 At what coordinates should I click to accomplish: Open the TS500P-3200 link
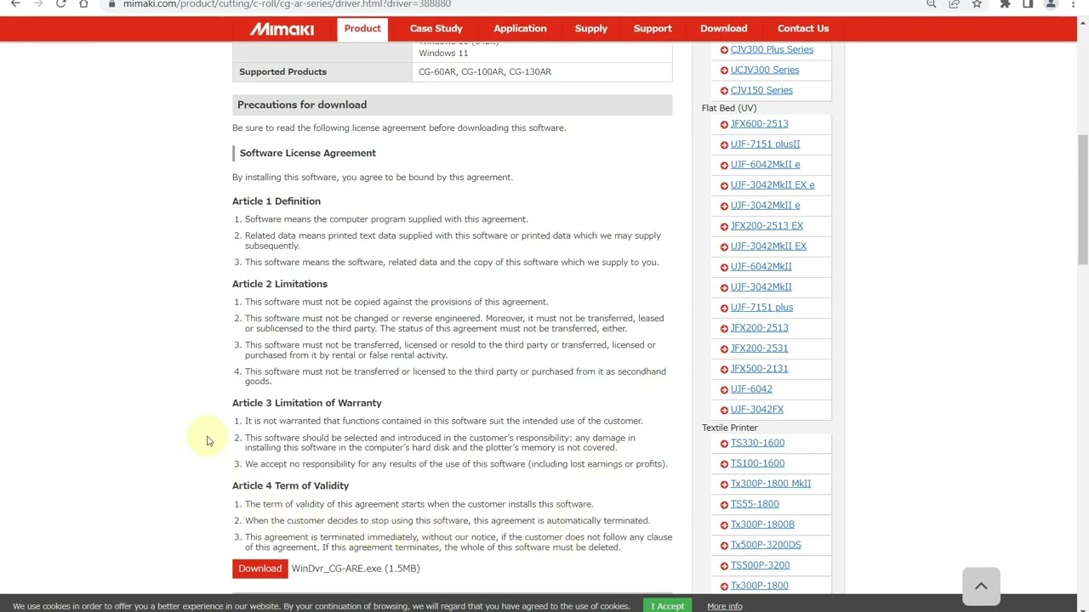pyautogui.click(x=760, y=565)
